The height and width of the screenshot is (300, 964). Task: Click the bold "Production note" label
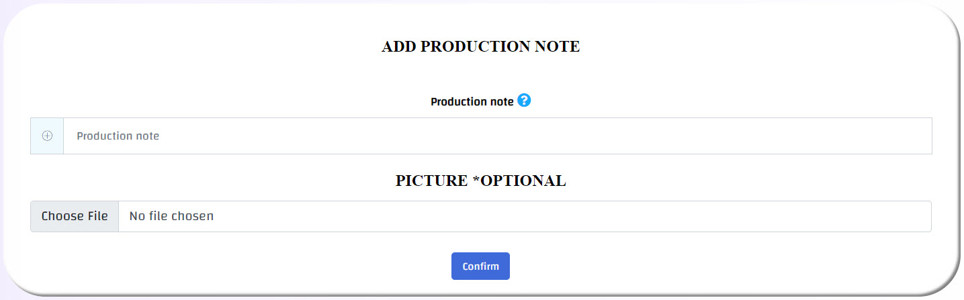(472, 102)
